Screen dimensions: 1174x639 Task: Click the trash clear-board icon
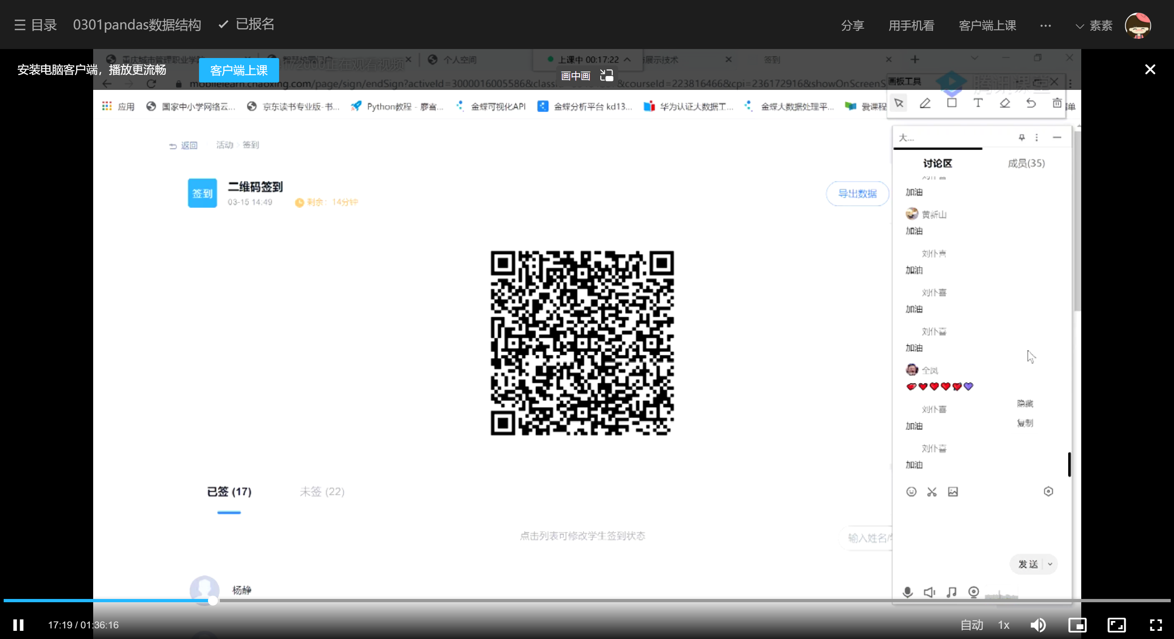click(x=1057, y=103)
